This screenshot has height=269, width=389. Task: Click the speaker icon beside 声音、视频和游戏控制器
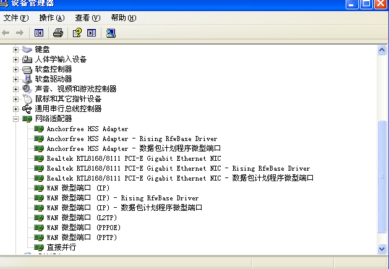coord(27,89)
